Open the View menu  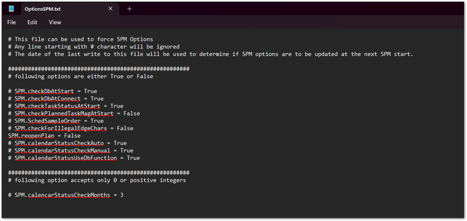[55, 22]
